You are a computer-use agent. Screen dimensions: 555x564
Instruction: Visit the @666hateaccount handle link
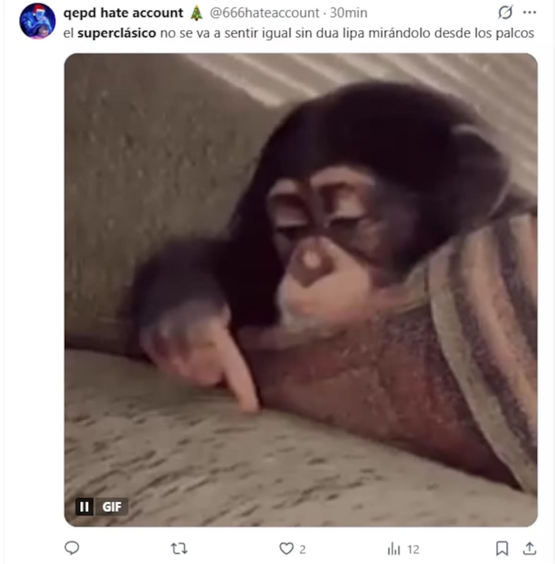[265, 13]
